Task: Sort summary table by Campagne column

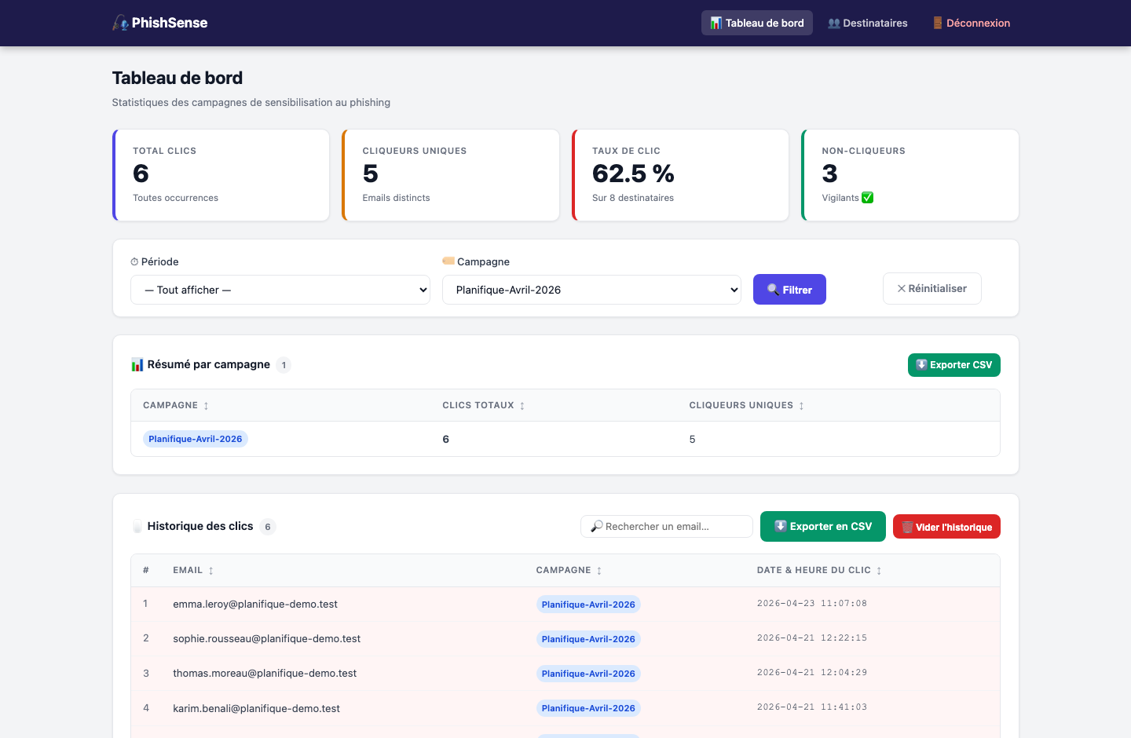Action: point(176,405)
